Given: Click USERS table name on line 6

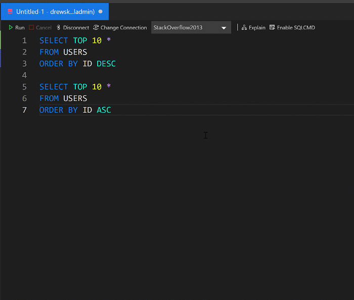Looking at the screenshot, I should [x=75, y=98].
